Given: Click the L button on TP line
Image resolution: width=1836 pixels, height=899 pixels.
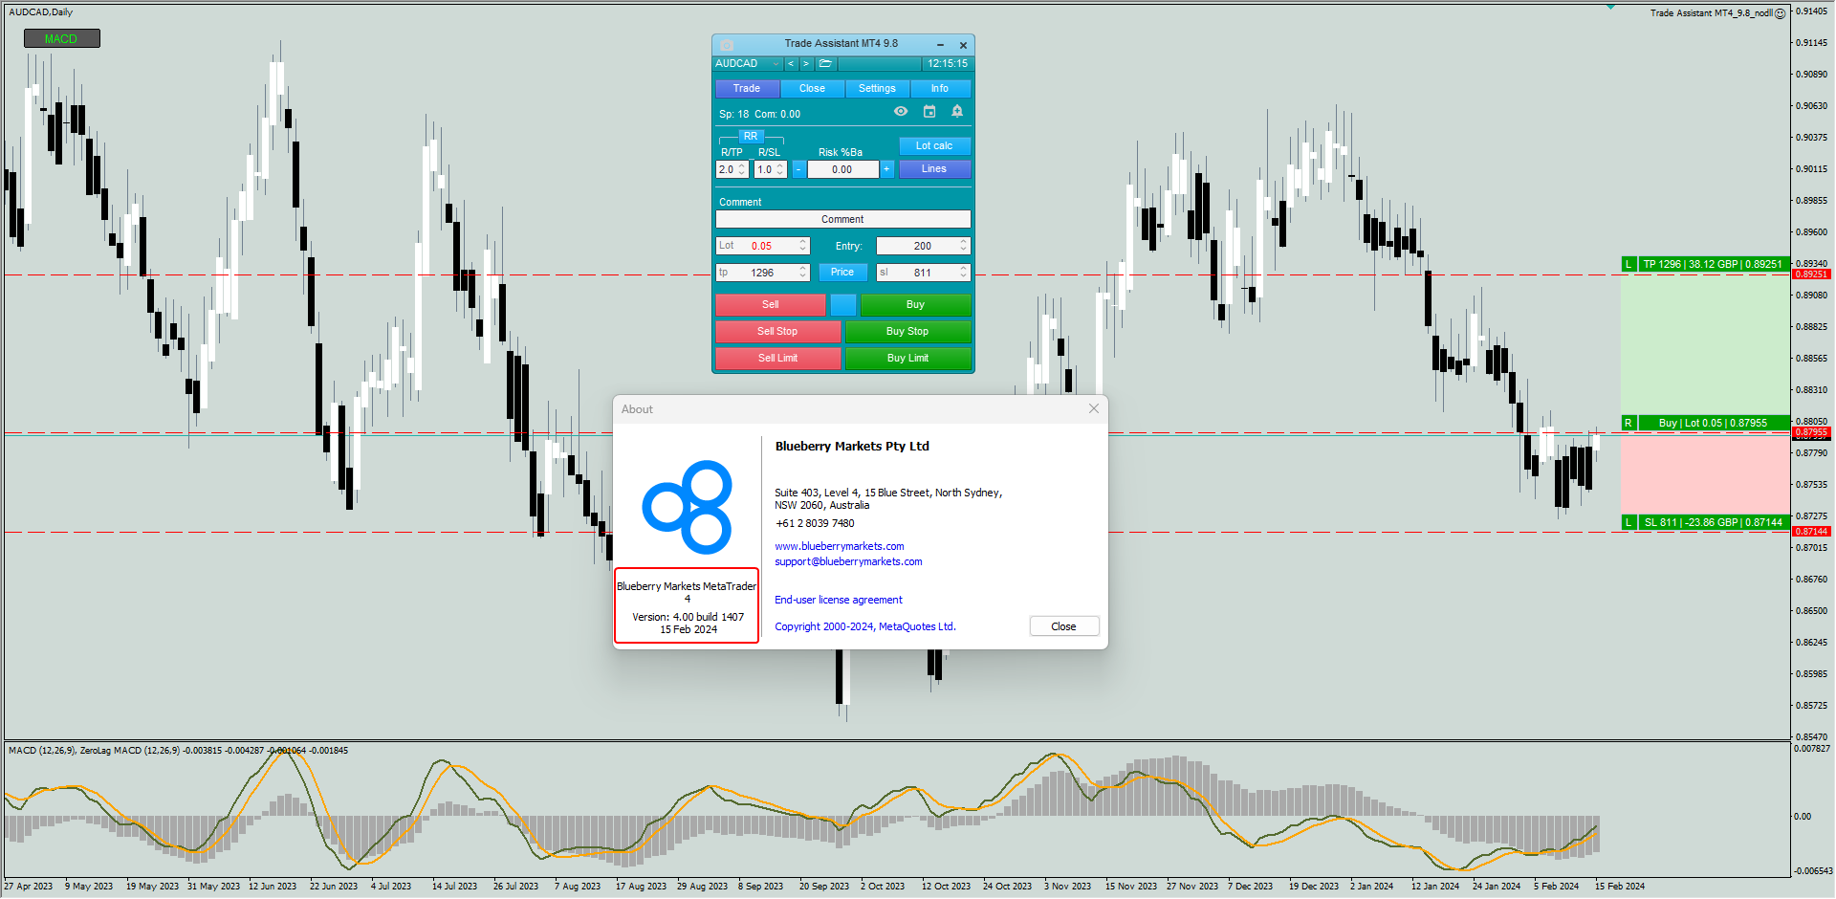Looking at the screenshot, I should [1628, 264].
